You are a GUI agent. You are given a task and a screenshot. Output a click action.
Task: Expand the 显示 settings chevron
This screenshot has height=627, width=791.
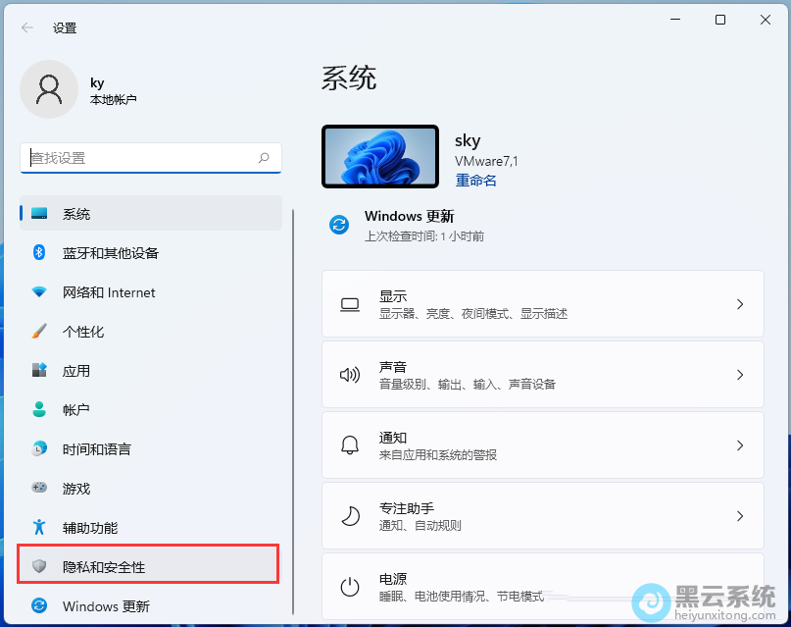coord(740,304)
